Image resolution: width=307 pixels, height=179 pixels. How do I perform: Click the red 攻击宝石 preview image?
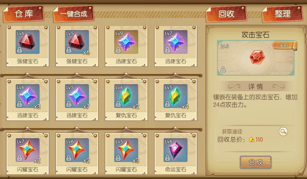(257, 57)
